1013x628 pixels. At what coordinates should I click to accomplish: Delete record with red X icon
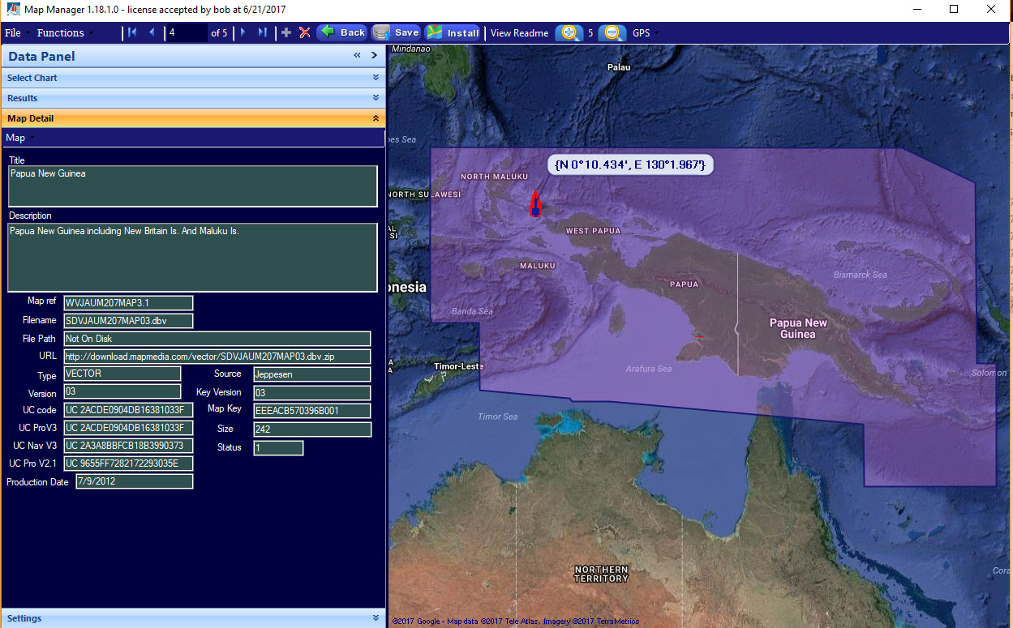point(305,32)
